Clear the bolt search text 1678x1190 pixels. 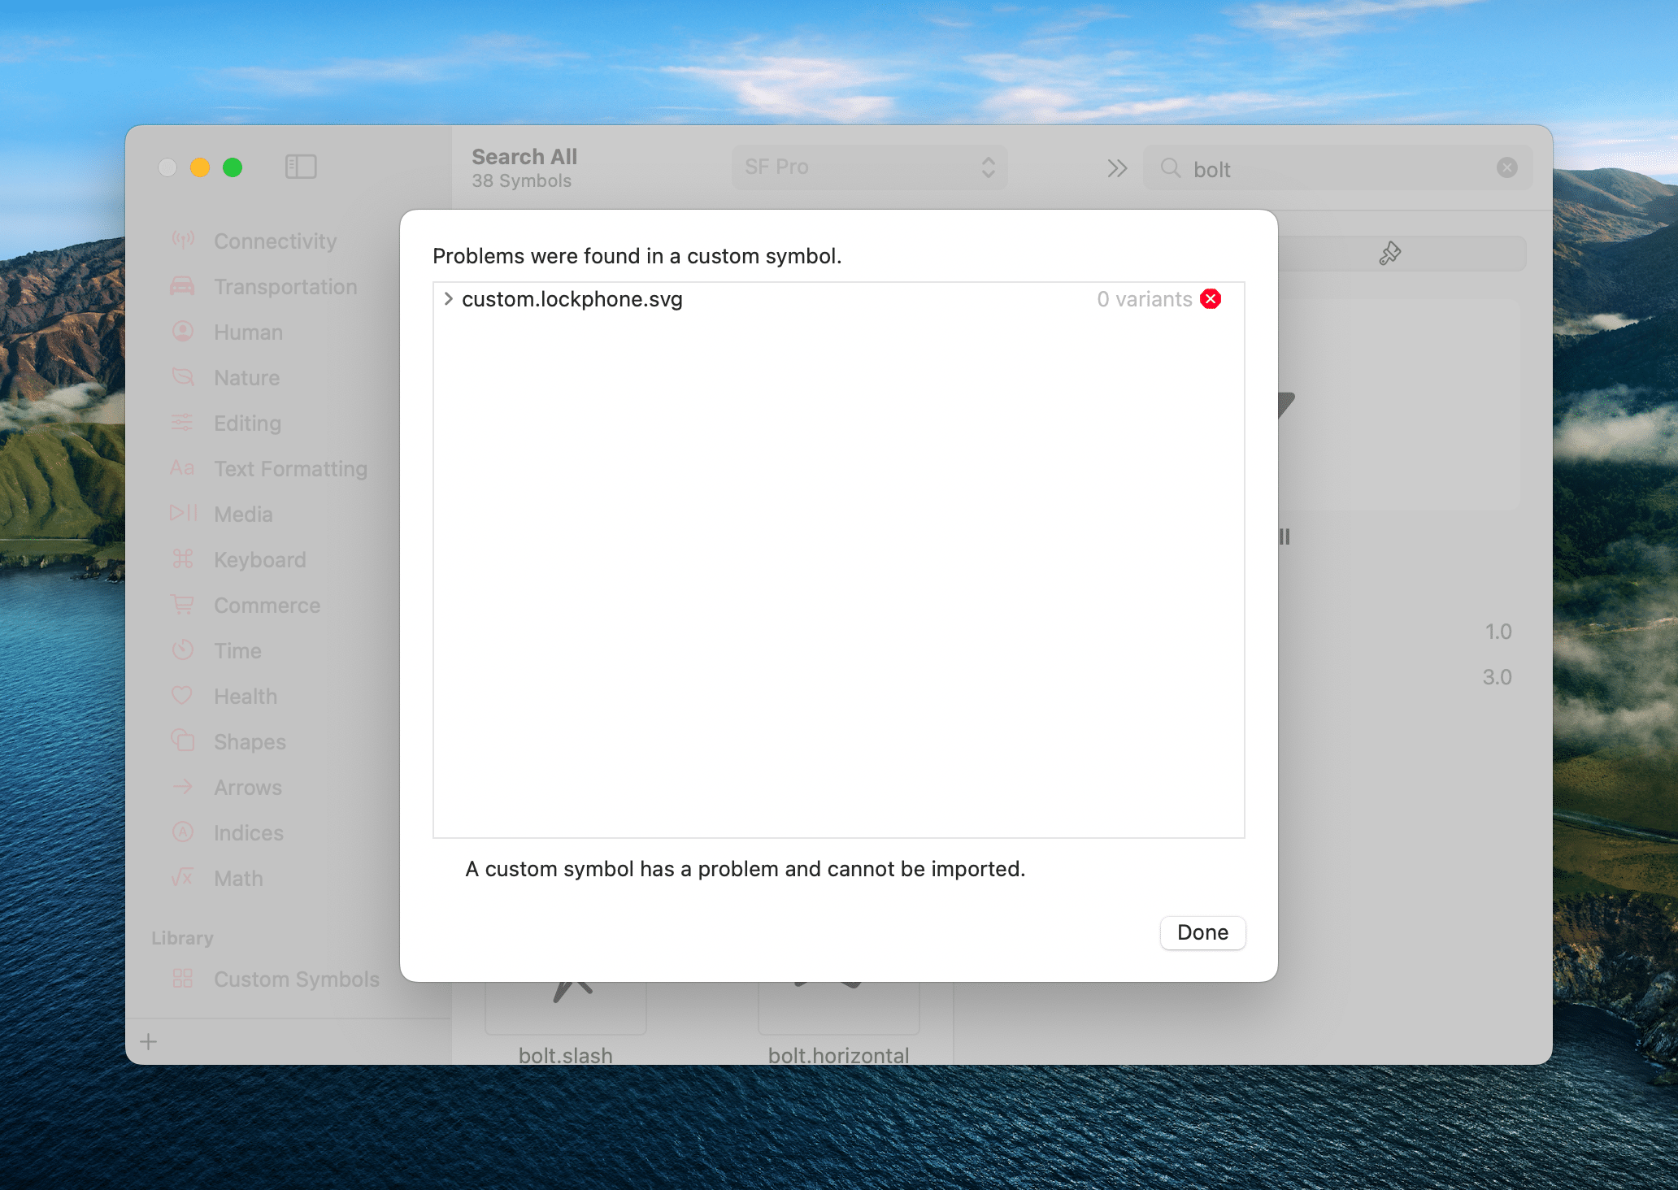(1506, 167)
